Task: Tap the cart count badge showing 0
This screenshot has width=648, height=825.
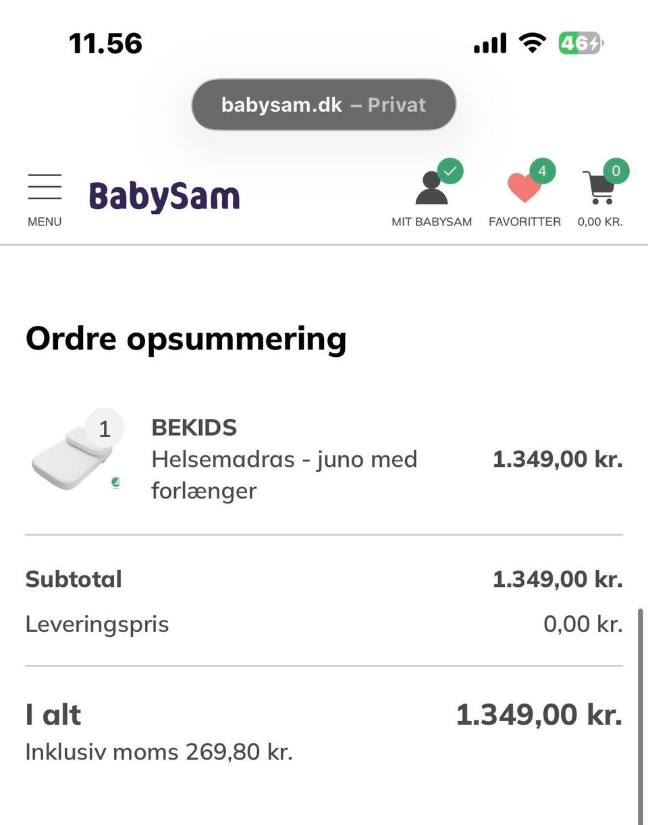Action: 616,171
